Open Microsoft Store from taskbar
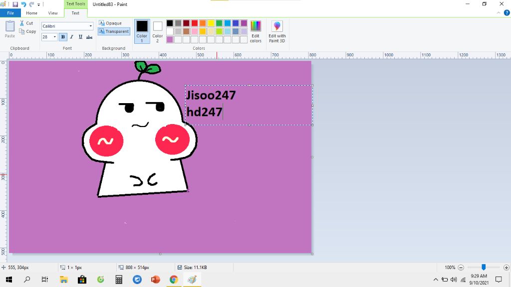The width and height of the screenshot is (511, 287). [x=82, y=280]
